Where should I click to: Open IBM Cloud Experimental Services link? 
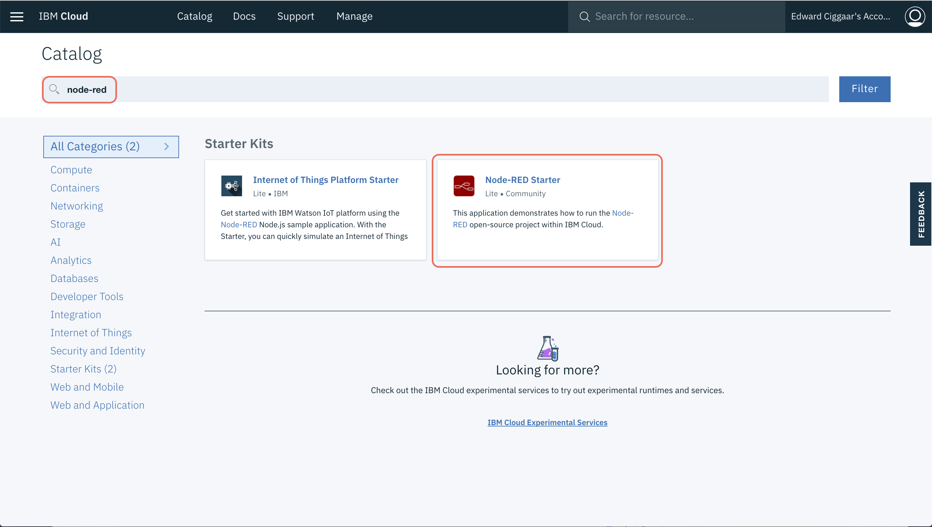click(x=547, y=422)
